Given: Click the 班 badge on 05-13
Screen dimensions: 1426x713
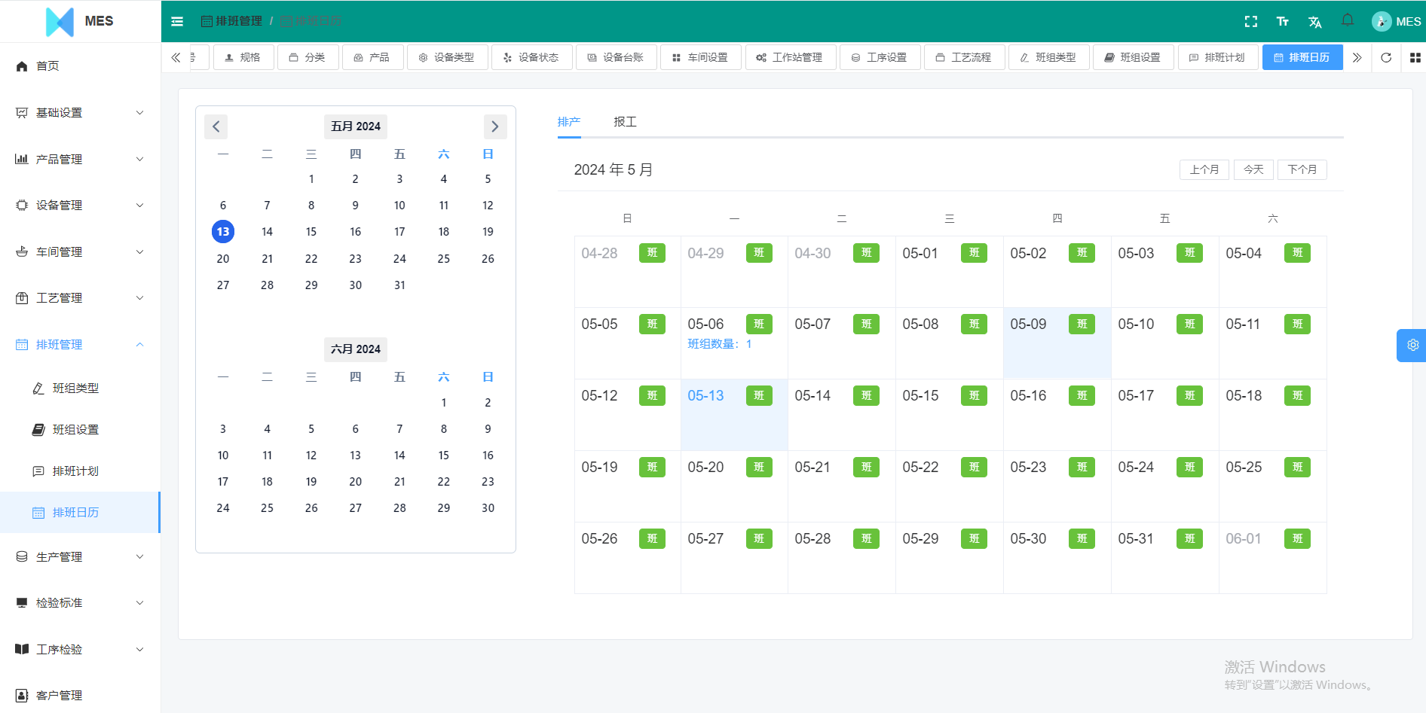Looking at the screenshot, I should click(759, 396).
